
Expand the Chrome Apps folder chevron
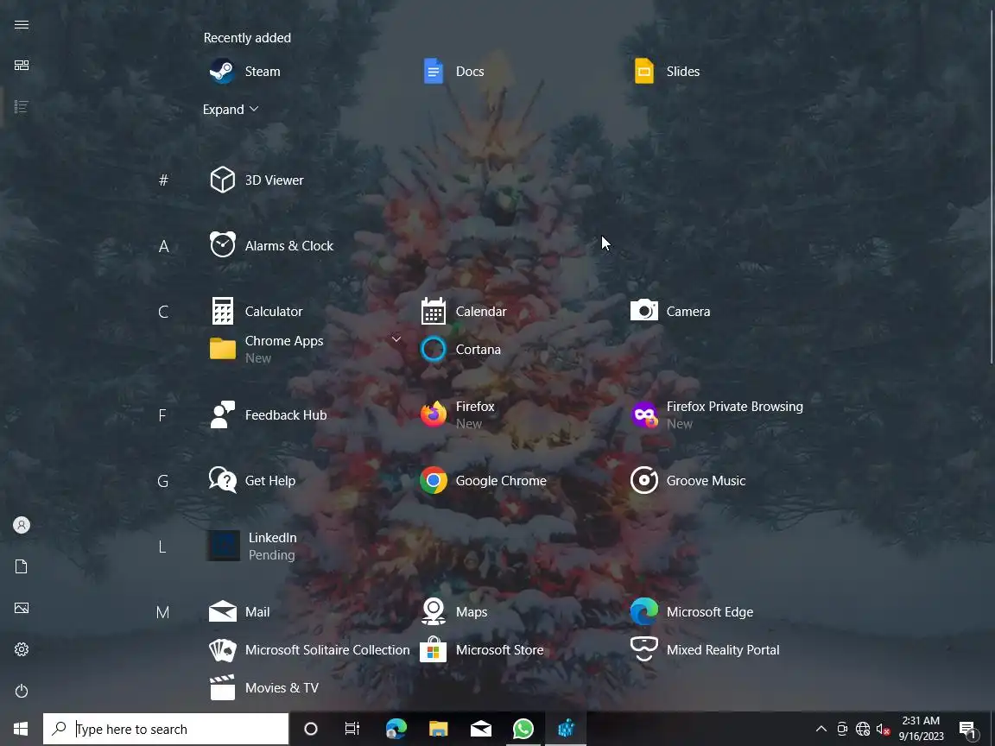click(396, 339)
